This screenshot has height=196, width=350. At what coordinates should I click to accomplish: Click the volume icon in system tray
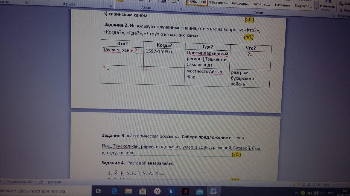pyautogui.click(x=322, y=193)
